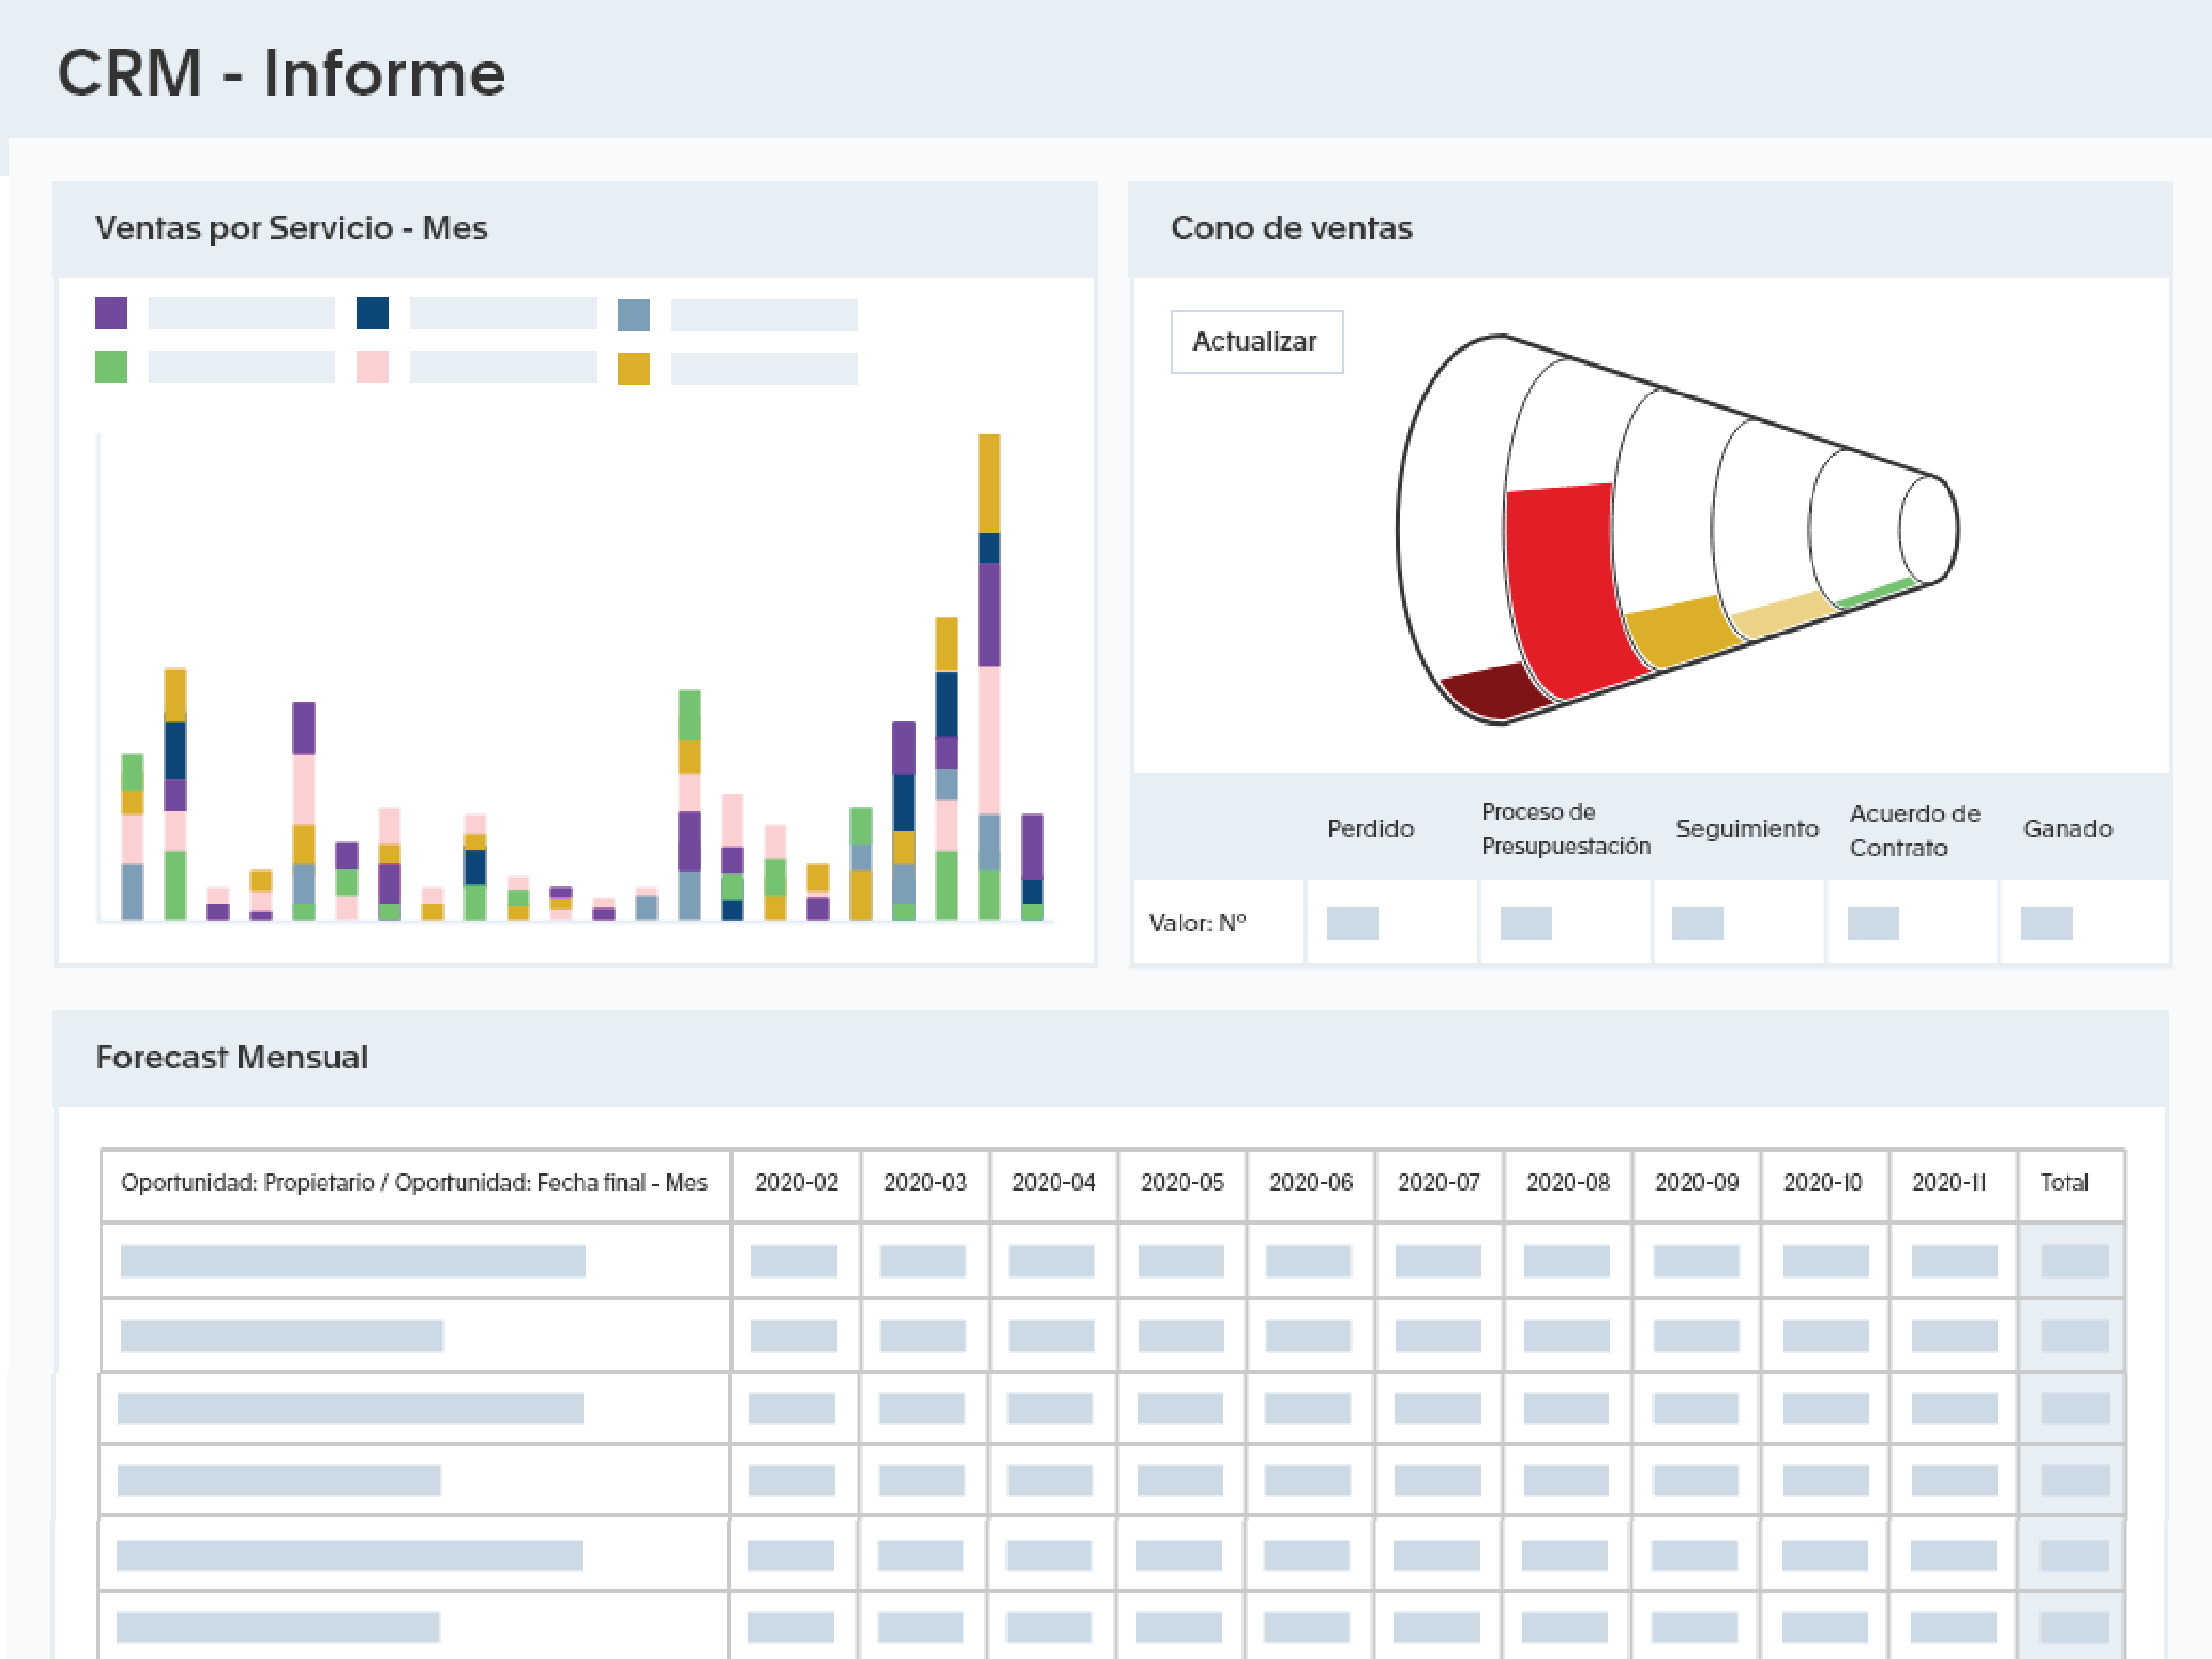Click the pink legend color swatch
Screen dimensions: 2212x1659
372,366
